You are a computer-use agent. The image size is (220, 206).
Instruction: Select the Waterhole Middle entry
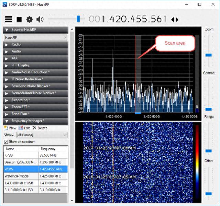click(21, 176)
